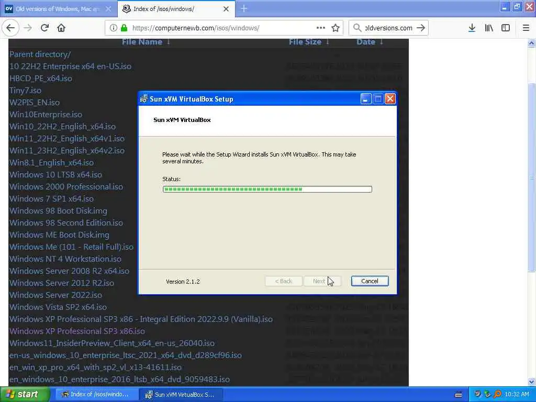This screenshot has height=402, width=536.
Task: Open Windows ME Boot Disk.img
Action: [x=59, y=235]
